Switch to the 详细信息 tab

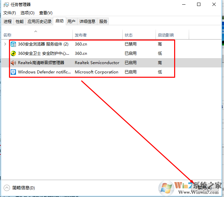pos(87,21)
